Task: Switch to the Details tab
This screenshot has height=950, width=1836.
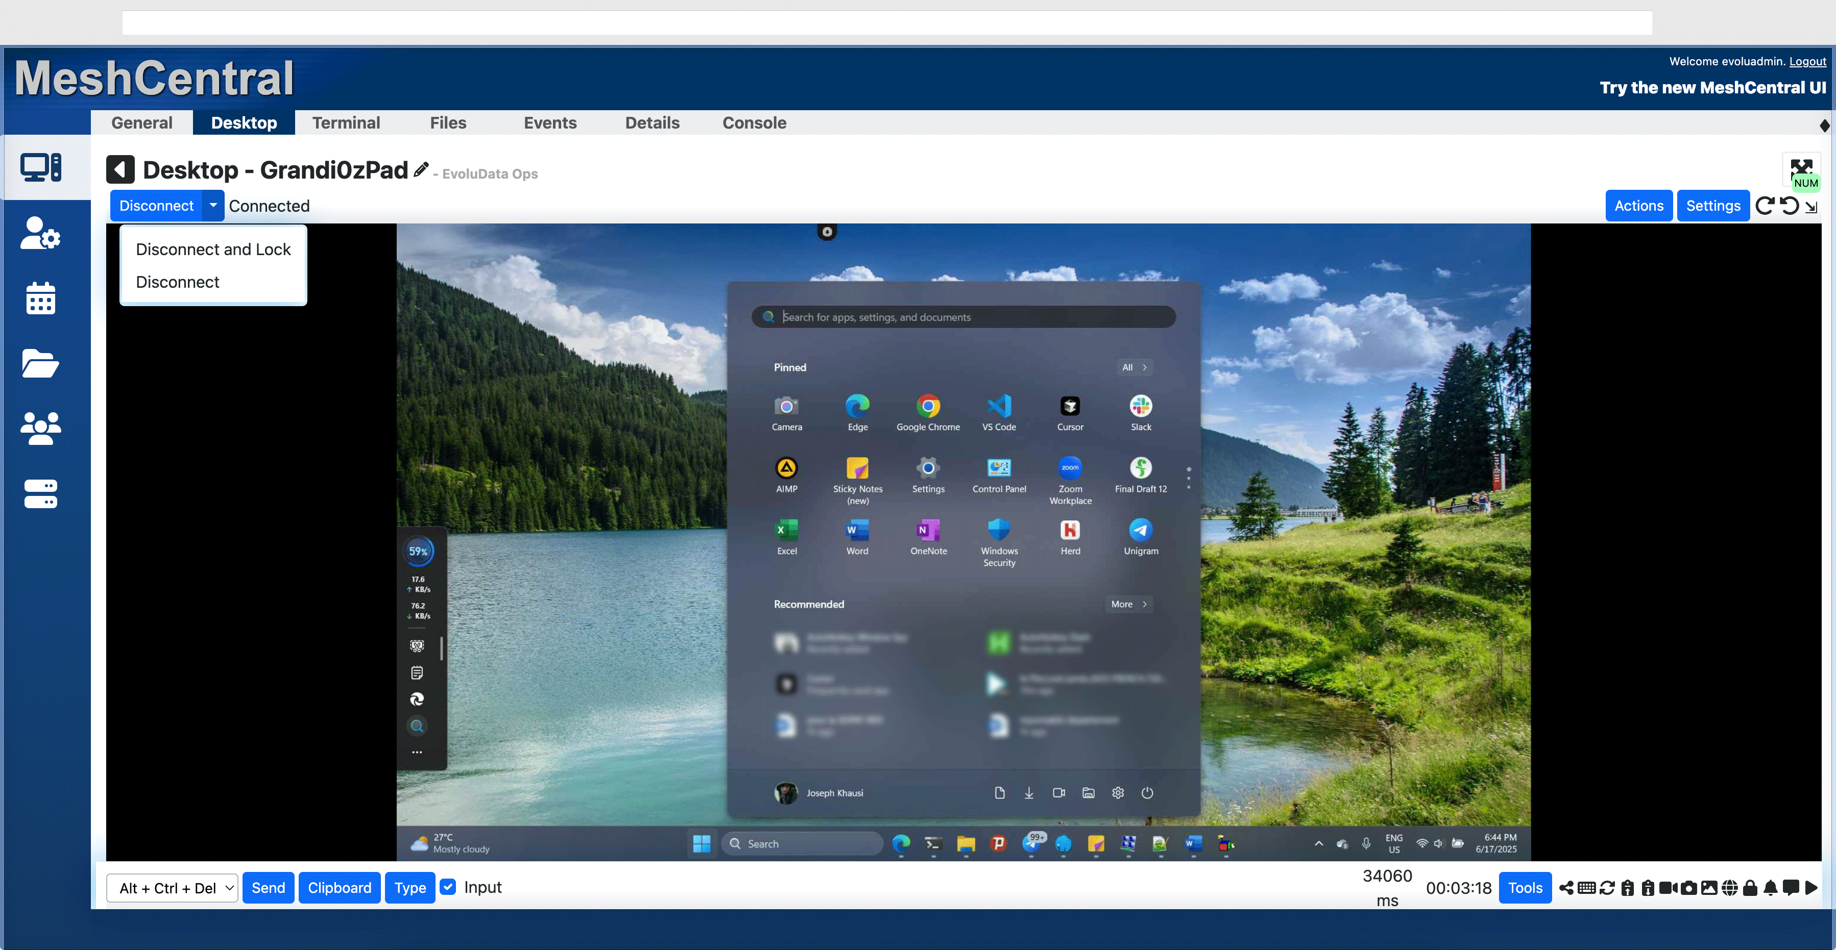Action: point(652,122)
